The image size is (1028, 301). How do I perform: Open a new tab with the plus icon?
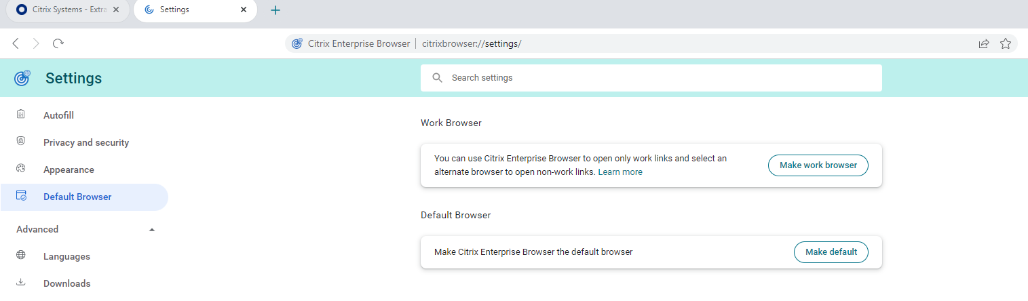[275, 10]
